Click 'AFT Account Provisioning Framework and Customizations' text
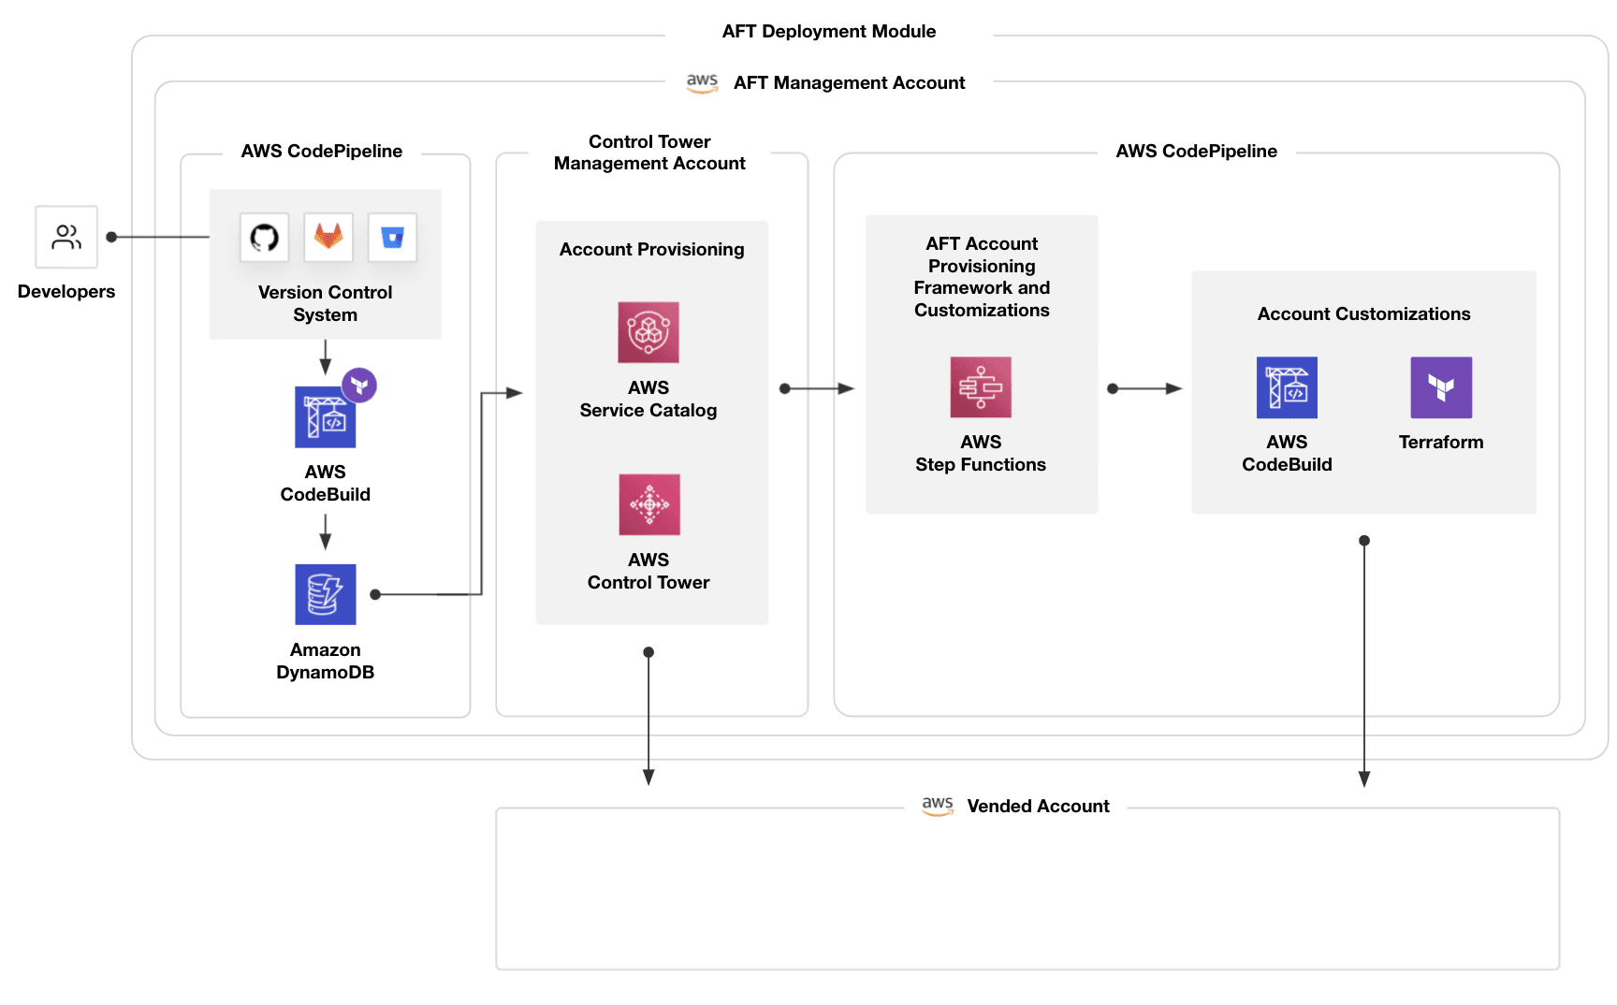The height and width of the screenshot is (1005, 1617). tap(982, 277)
